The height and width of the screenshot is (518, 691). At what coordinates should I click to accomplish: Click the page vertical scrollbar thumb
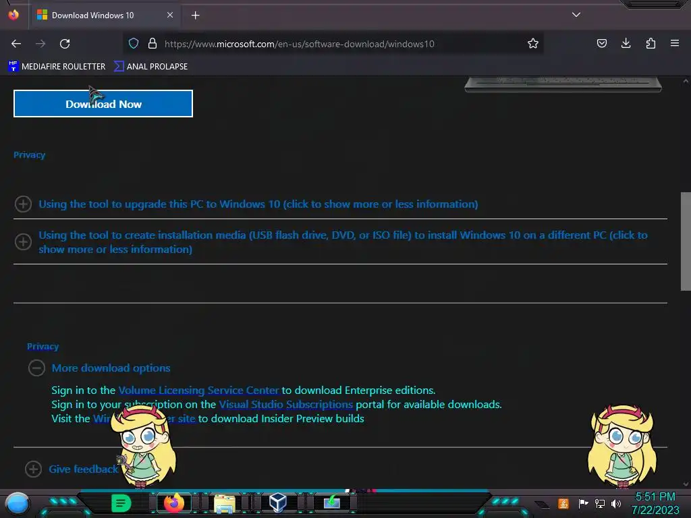(686, 241)
